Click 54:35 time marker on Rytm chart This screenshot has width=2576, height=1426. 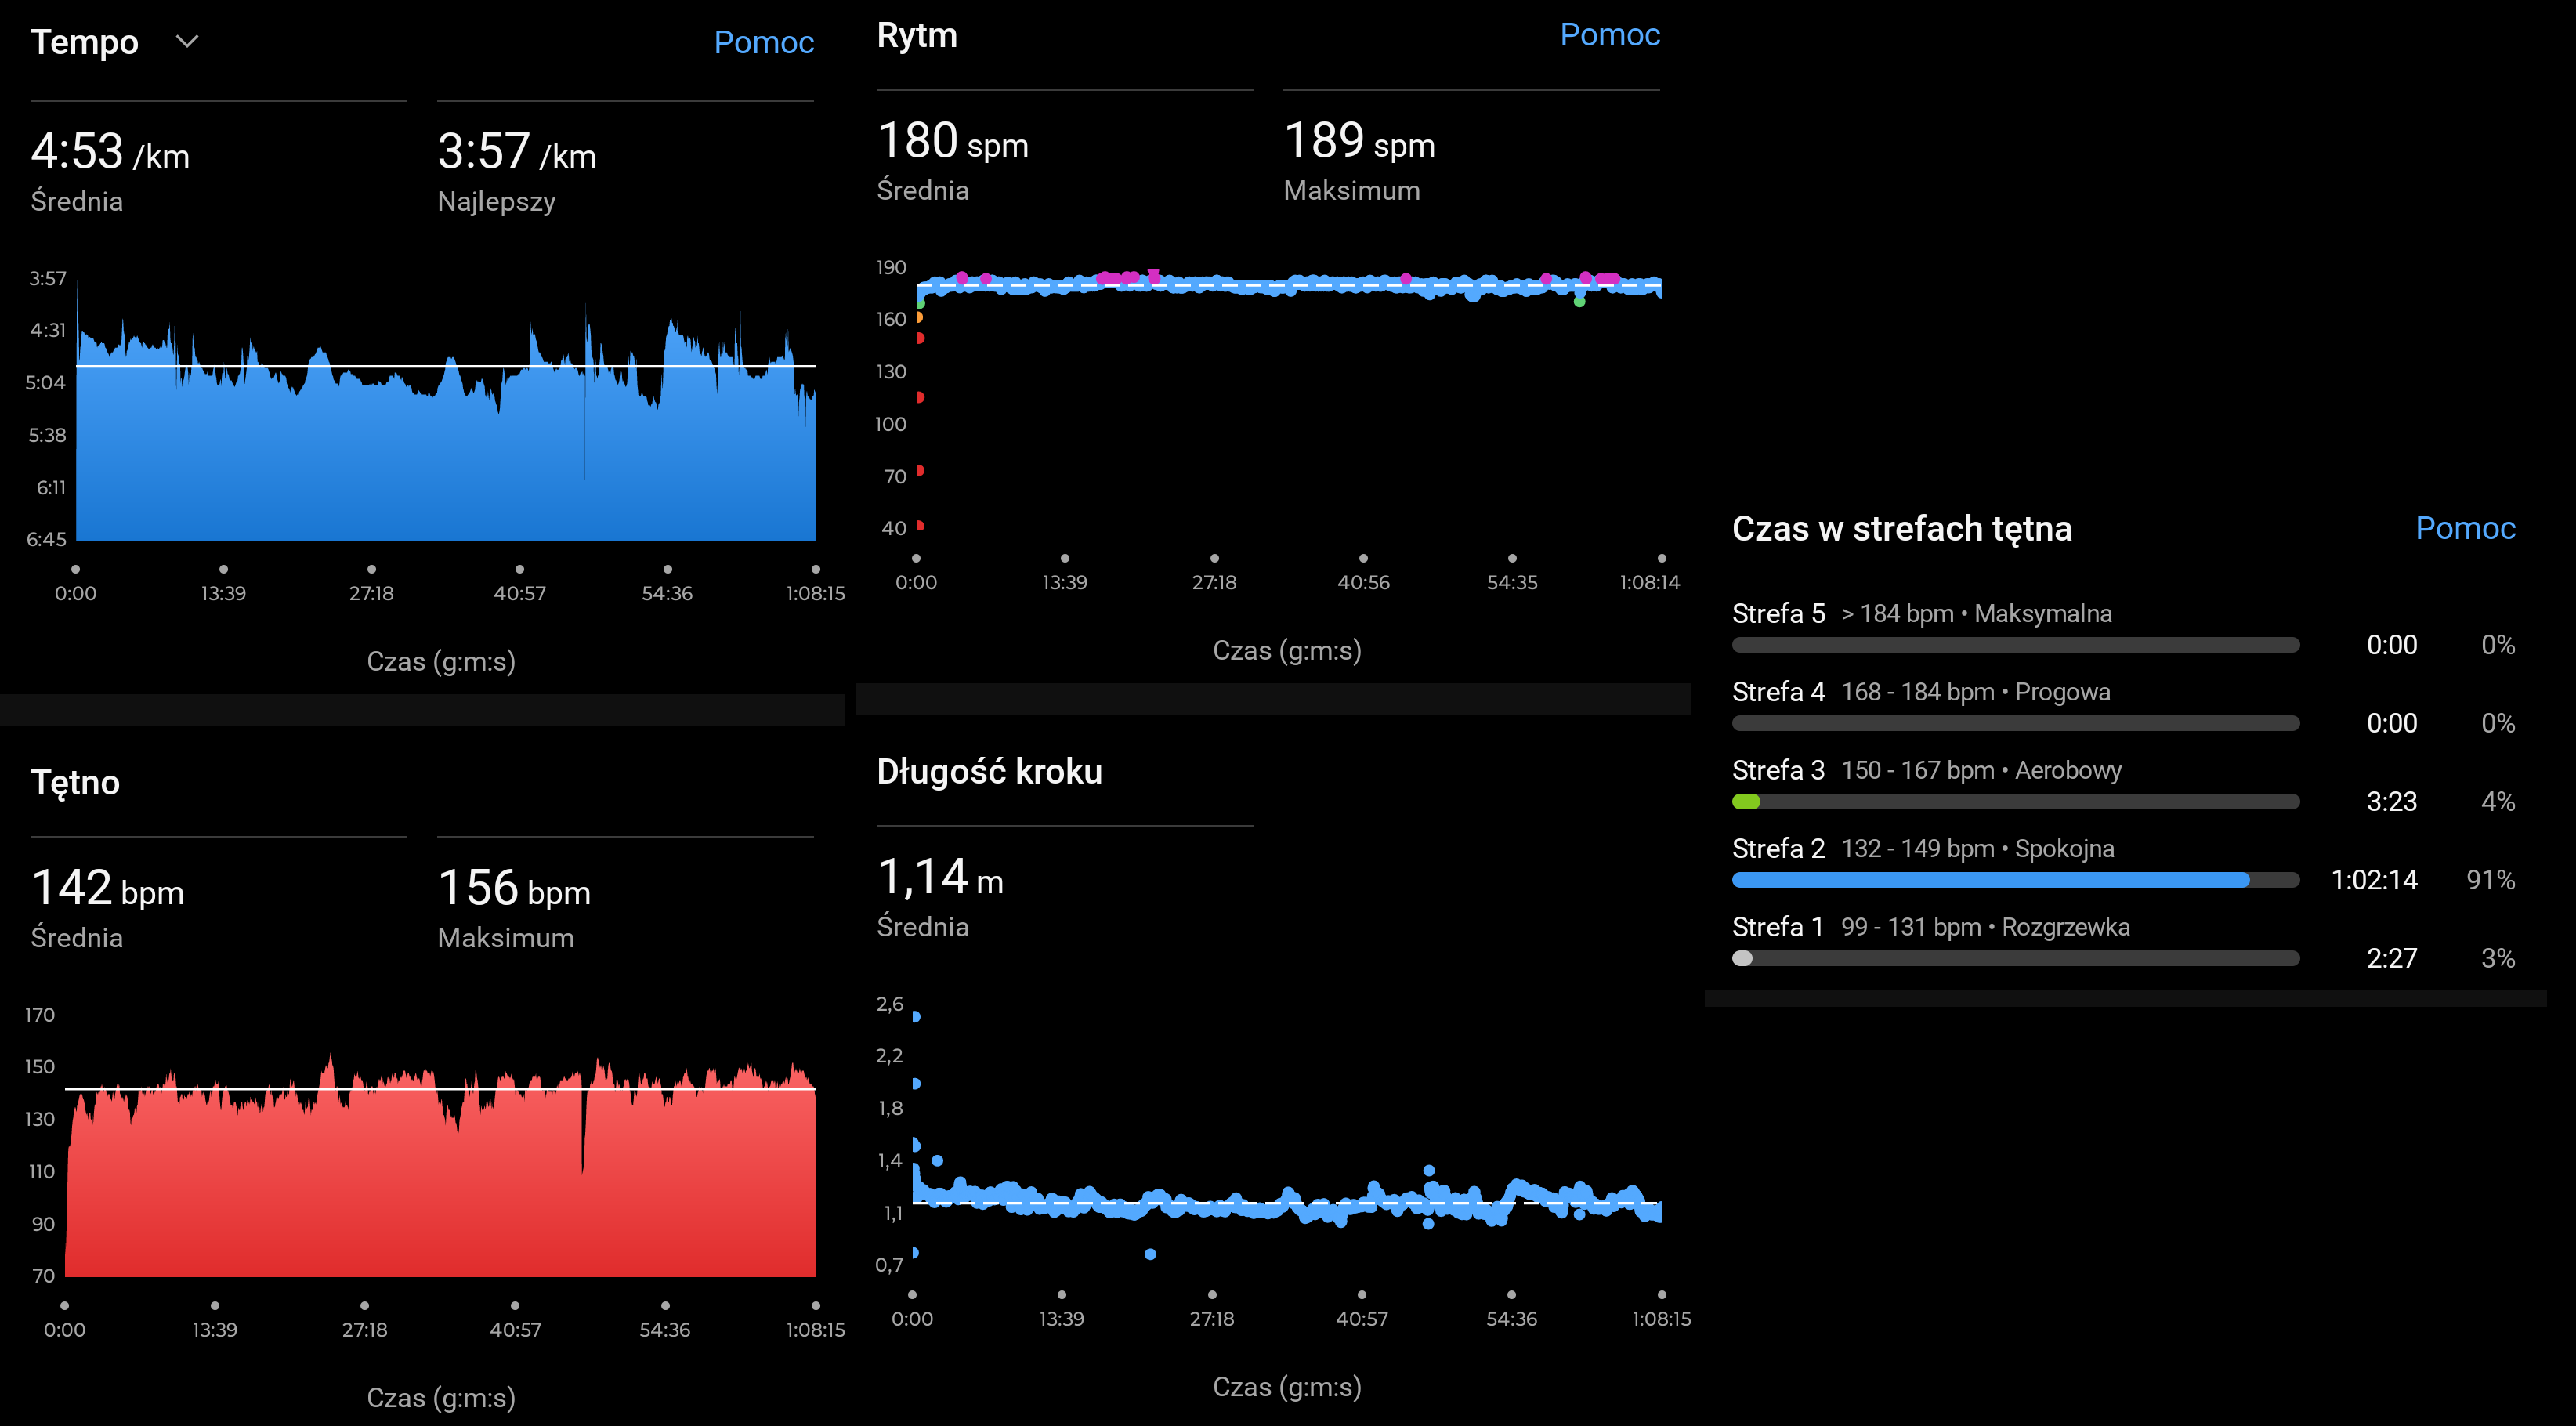click(x=1511, y=581)
